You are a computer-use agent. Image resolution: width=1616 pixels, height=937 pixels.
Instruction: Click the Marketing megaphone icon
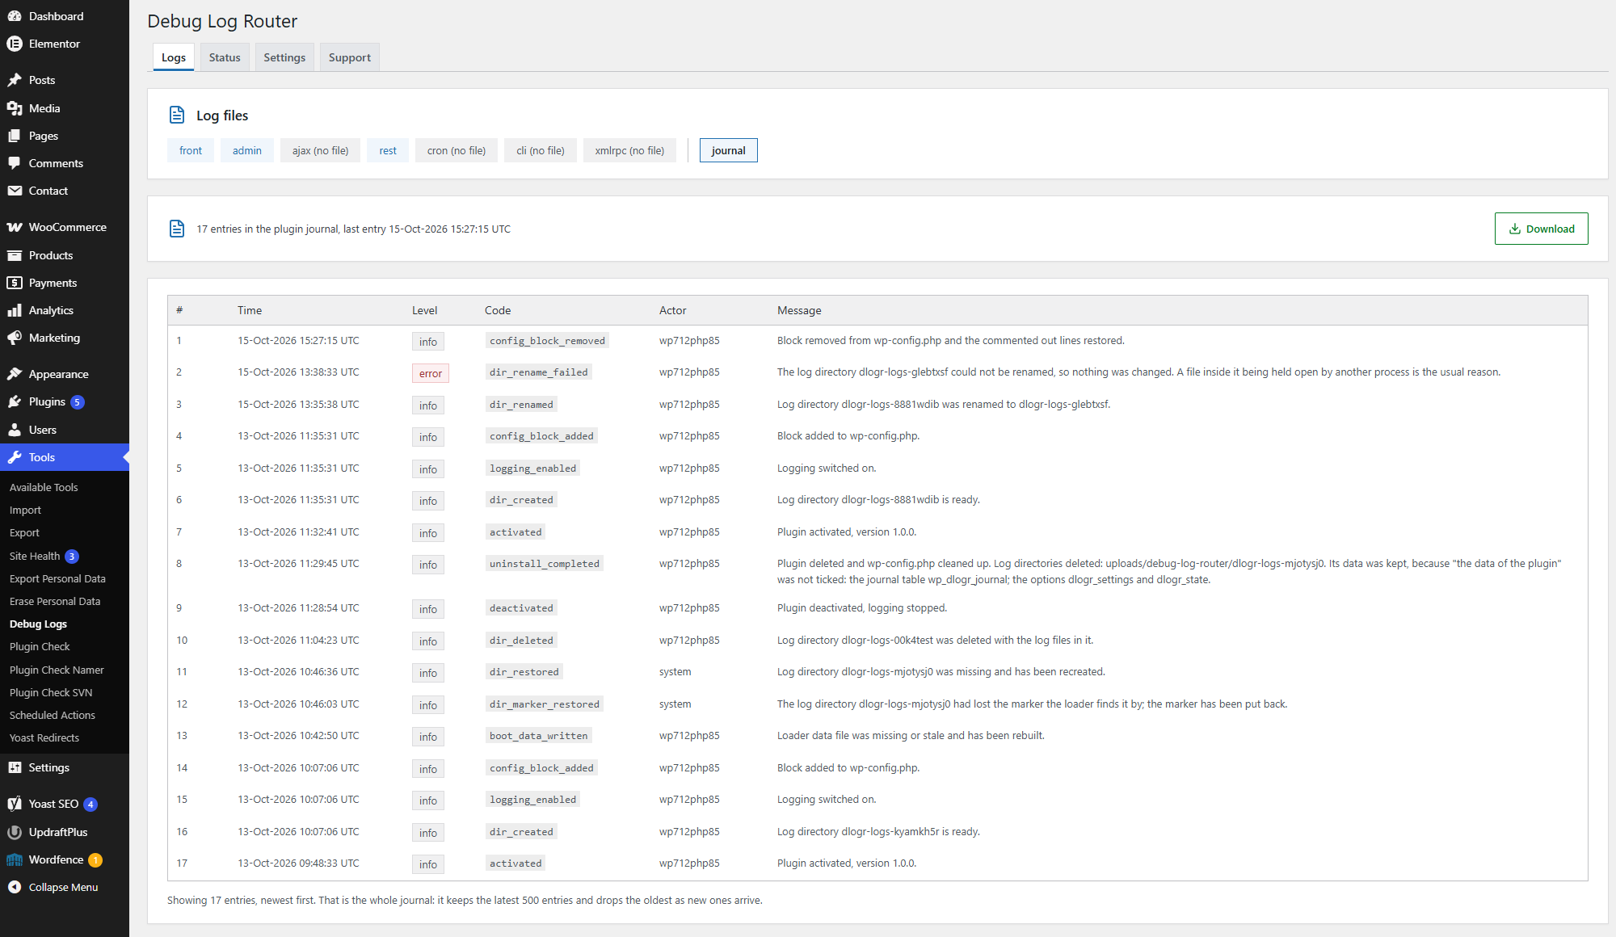tap(15, 338)
